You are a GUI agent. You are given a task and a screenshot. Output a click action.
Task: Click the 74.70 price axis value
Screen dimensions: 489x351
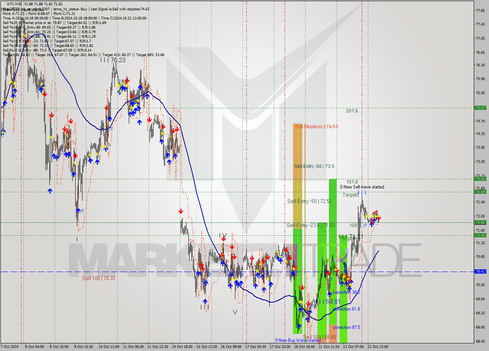pos(481,121)
